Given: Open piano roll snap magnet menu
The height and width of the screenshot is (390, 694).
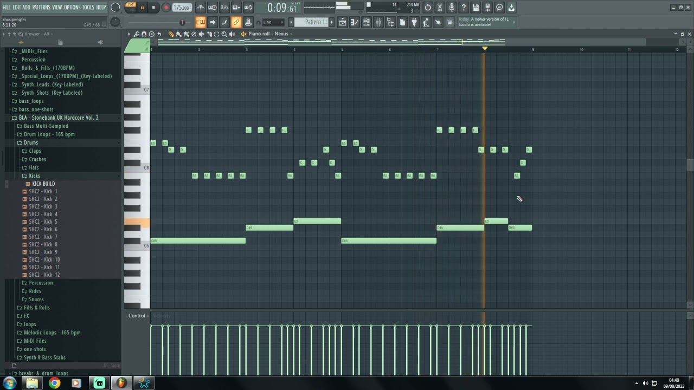Looking at the screenshot, I should [144, 34].
